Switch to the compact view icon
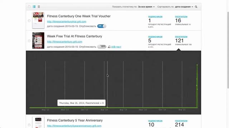This screenshot has height=128, width=229. [39, 7]
